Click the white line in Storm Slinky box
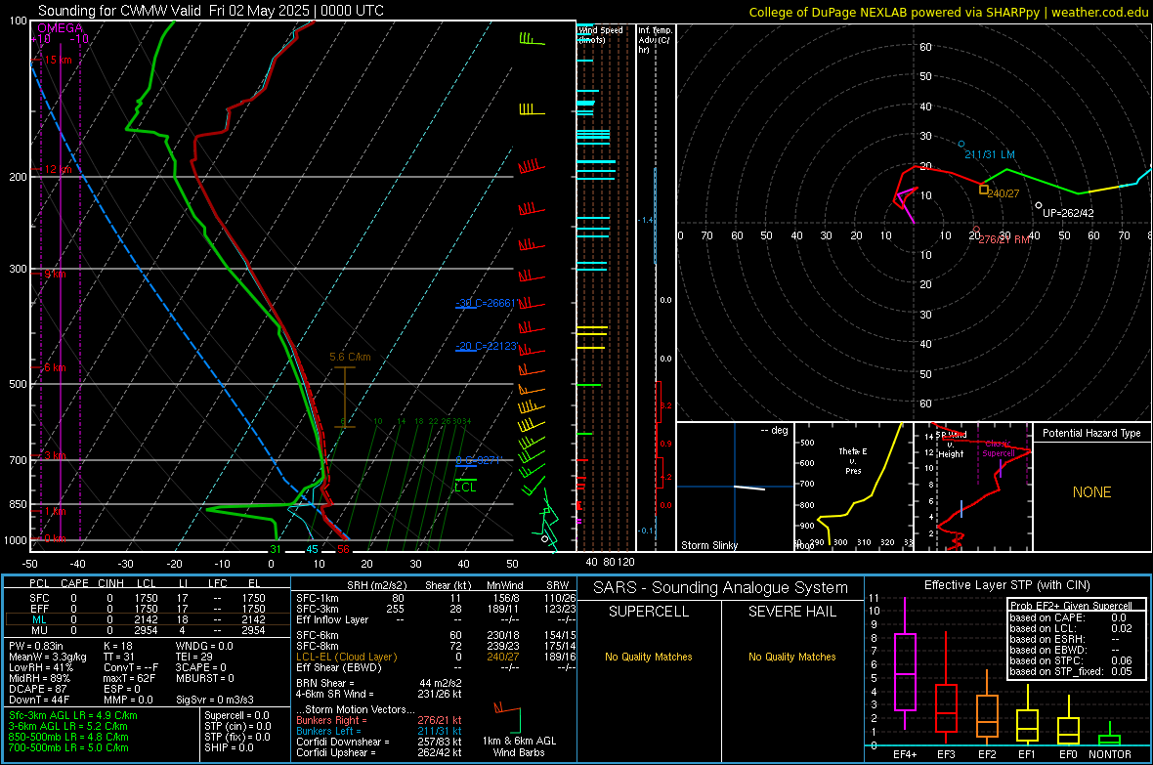 click(x=749, y=488)
